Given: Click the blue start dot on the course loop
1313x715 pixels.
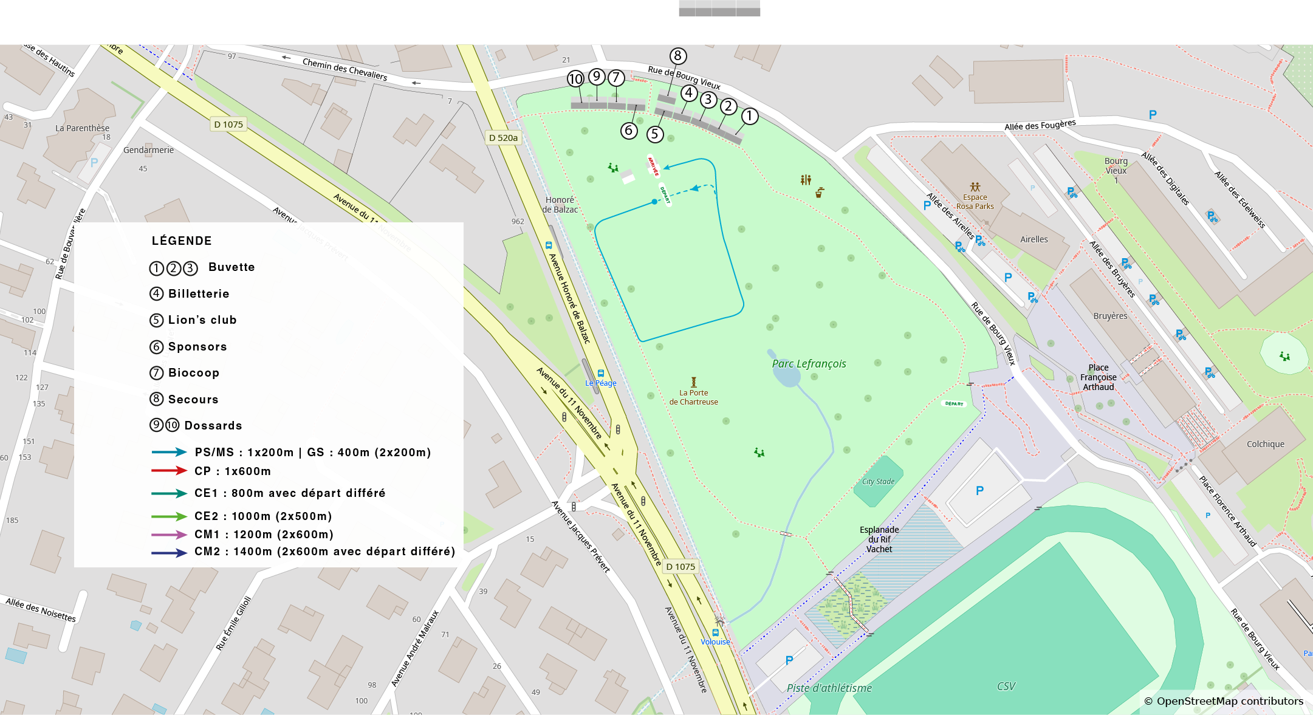Looking at the screenshot, I should coord(654,202).
